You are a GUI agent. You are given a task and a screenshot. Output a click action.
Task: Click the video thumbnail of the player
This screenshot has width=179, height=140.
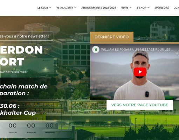[135, 72]
